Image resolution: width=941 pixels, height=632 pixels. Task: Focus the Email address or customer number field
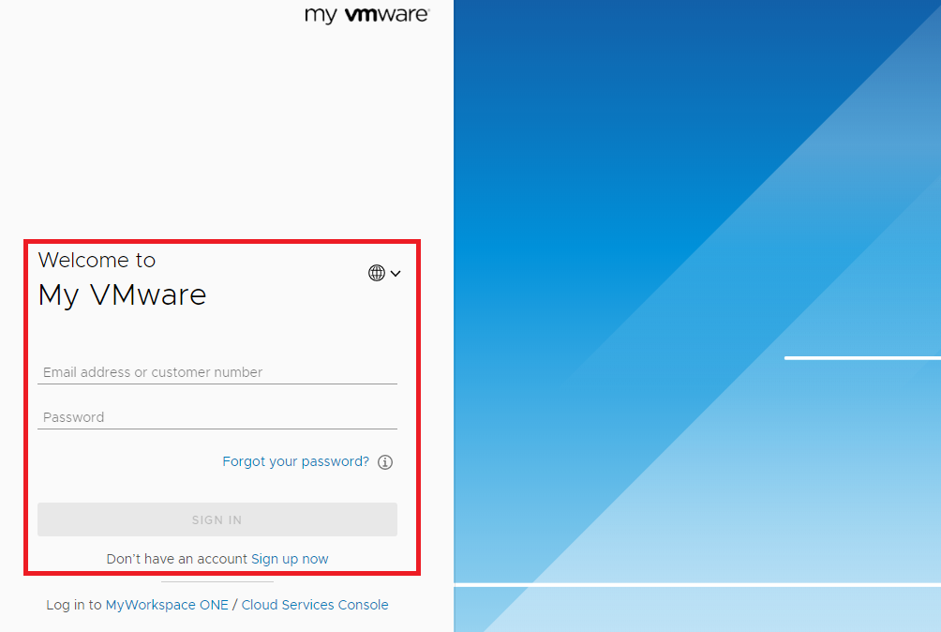[x=217, y=372]
